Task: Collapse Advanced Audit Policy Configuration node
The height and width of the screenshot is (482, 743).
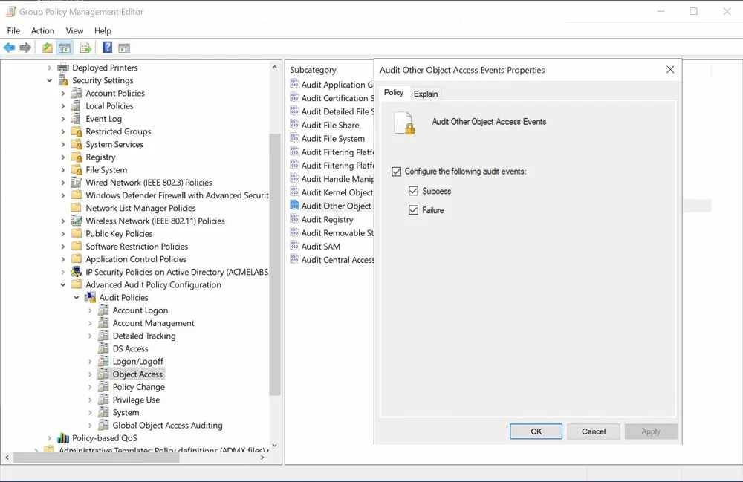Action: 63,284
